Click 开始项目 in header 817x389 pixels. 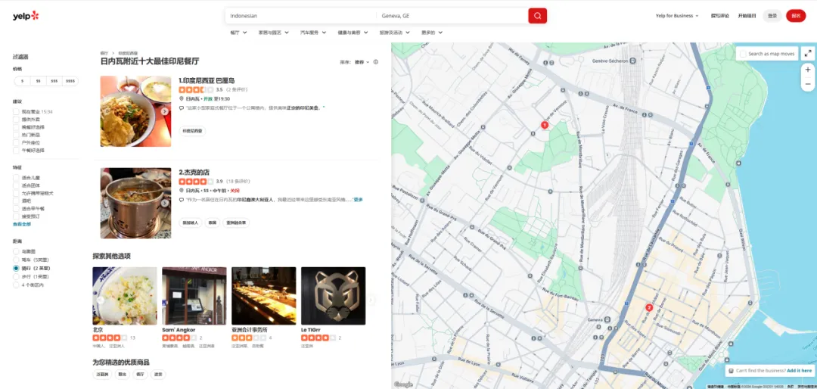[747, 16]
